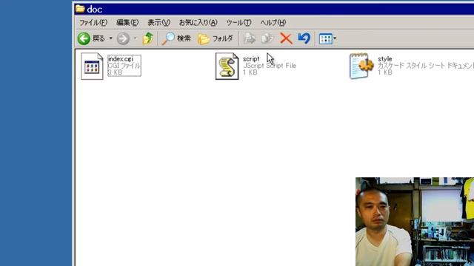Click the script file name label
474x266 pixels.
point(251,59)
